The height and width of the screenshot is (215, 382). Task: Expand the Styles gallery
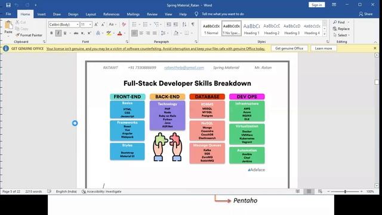325,34
